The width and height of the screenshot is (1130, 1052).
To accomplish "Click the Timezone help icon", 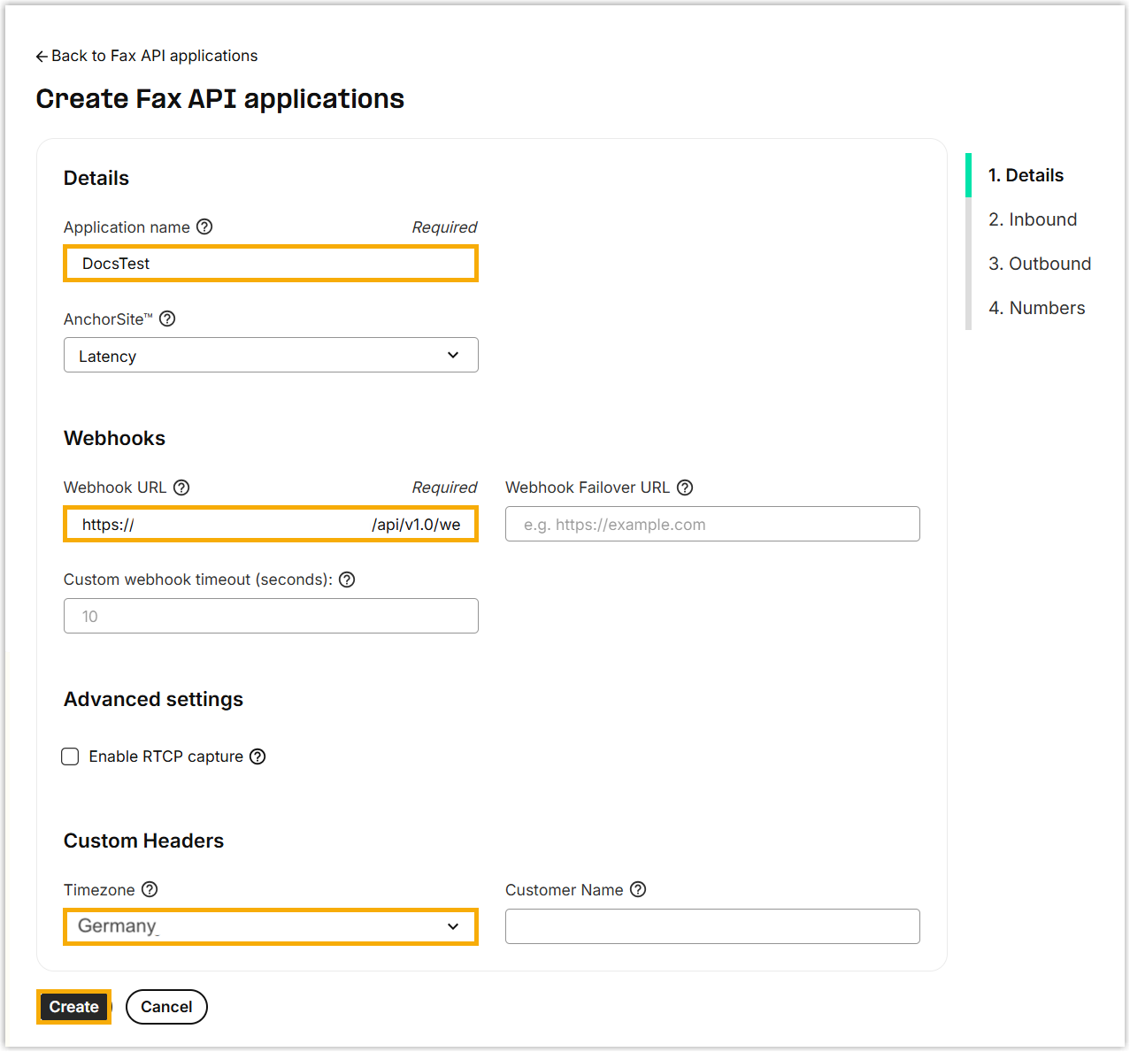I will tap(150, 889).
